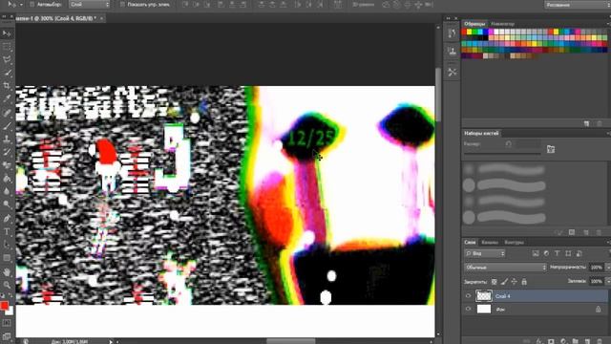Change screen mode icon in toolbox
This screenshot has height=344, width=611.
point(7,336)
